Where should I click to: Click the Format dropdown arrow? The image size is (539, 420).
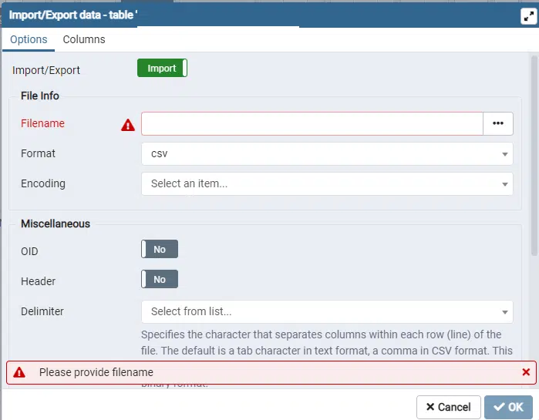point(505,154)
